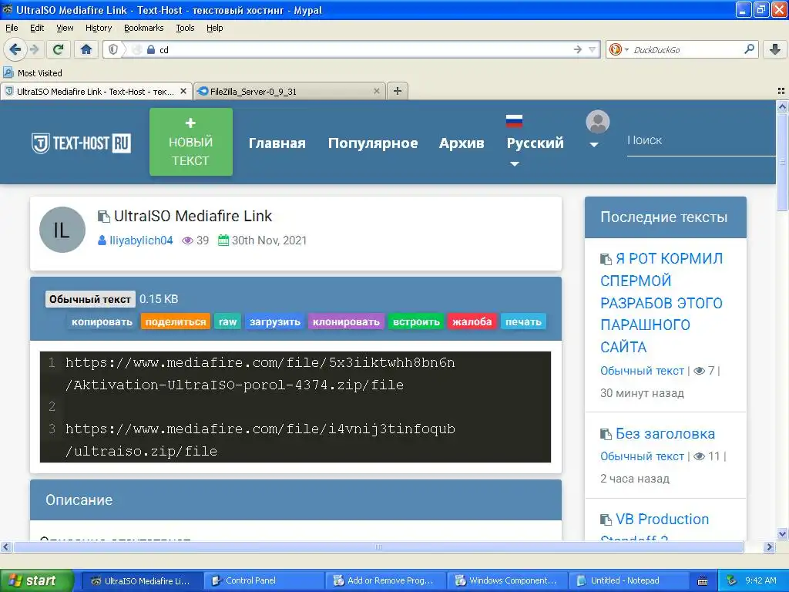Open the Без заголовка recent text link
Image resolution: width=789 pixels, height=592 pixels.
pyautogui.click(x=665, y=433)
